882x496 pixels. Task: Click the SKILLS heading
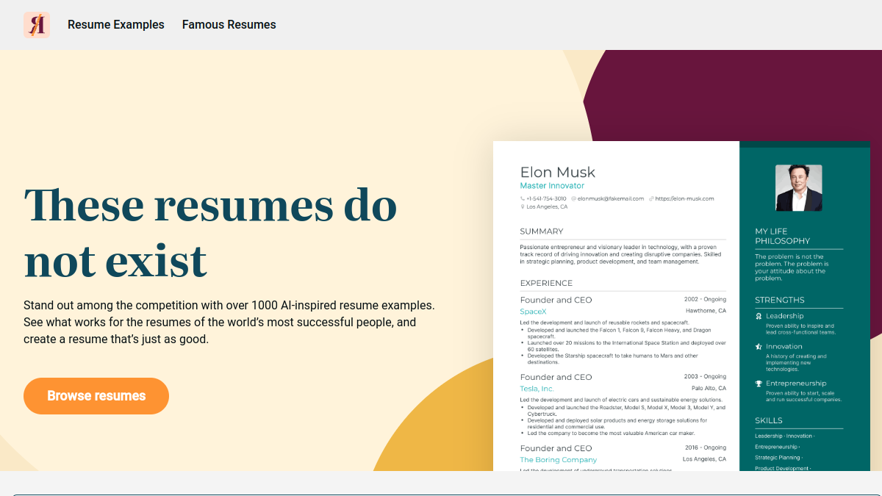coord(768,420)
